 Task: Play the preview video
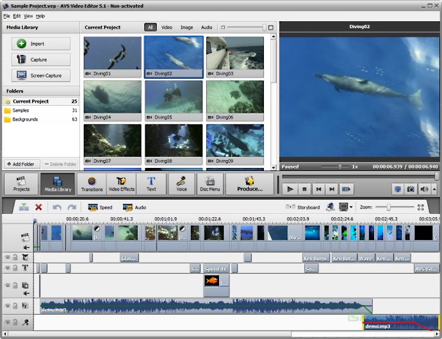tap(290, 189)
